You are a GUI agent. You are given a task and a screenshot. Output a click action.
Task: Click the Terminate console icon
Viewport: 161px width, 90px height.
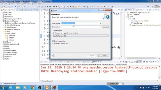click(x=120, y=62)
